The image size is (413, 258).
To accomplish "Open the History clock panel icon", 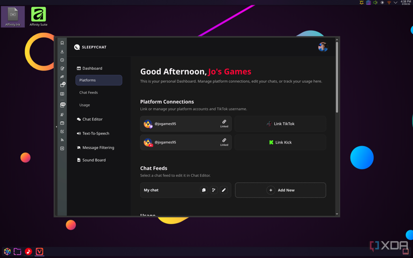I will click(x=62, y=60).
